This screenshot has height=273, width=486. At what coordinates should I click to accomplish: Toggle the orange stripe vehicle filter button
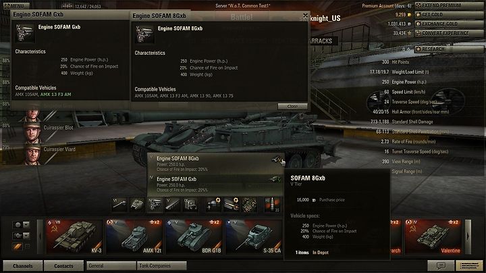click(x=18, y=247)
